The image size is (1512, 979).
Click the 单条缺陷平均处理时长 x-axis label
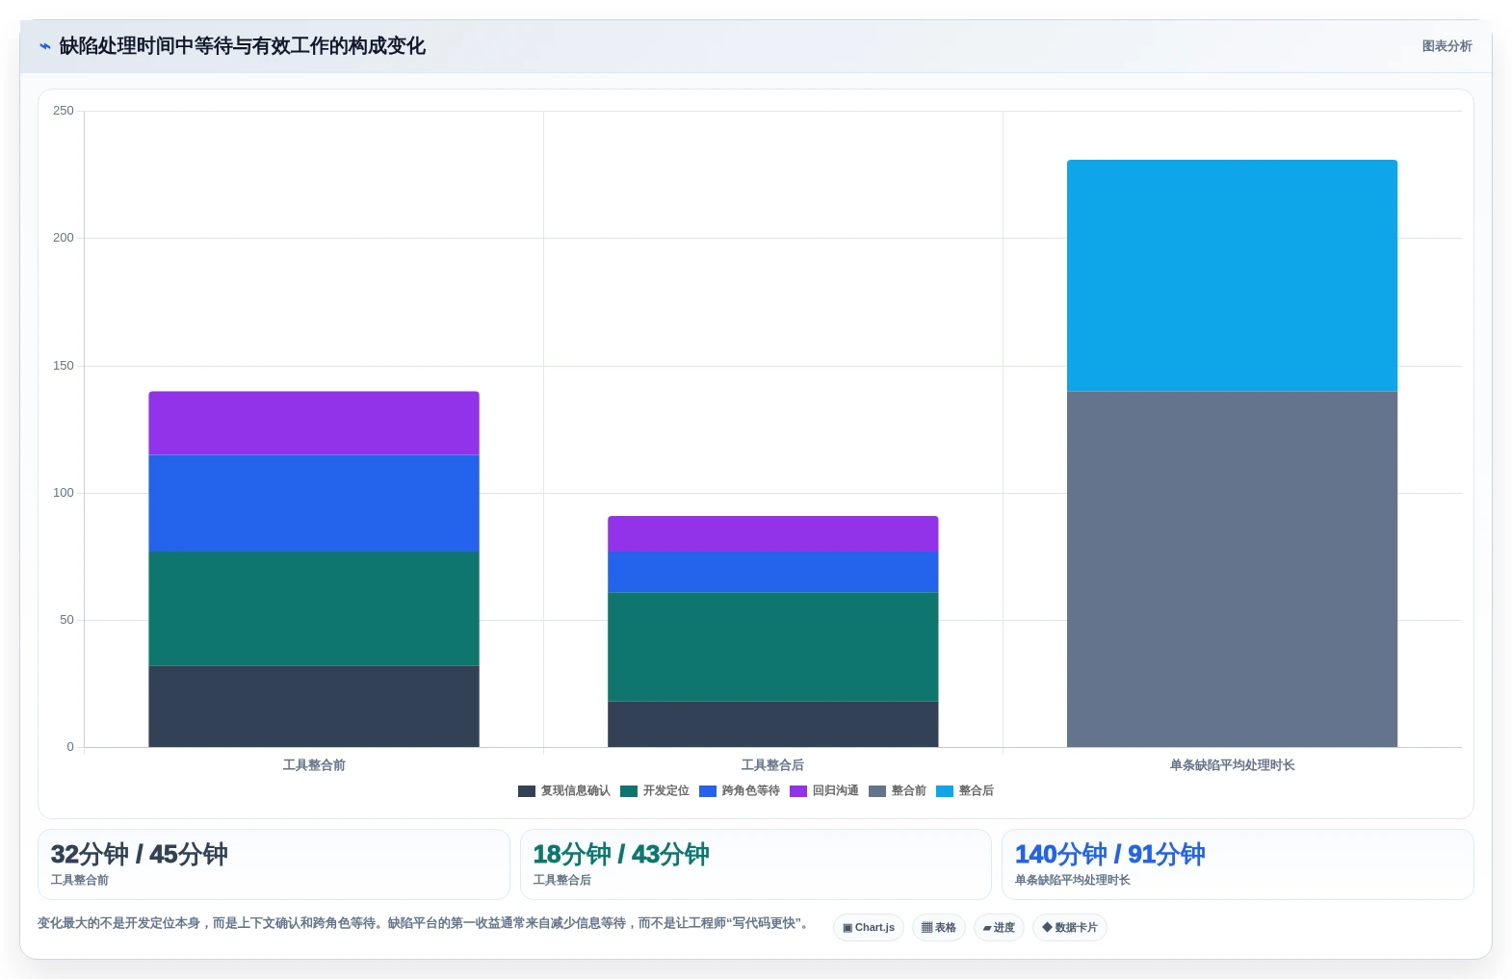click(x=1233, y=765)
